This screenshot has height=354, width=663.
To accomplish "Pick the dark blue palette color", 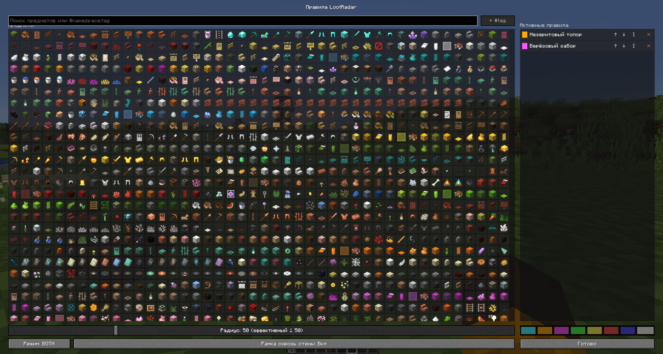I will click(628, 330).
